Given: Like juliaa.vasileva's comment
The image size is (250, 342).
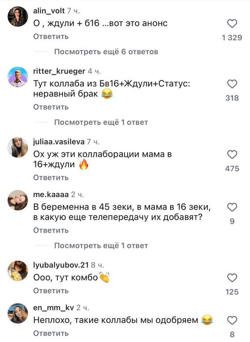Looking at the screenshot, I should (232, 154).
